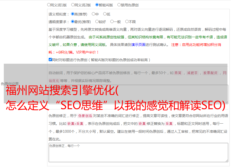Viewport: 231px width, 167px height.
Task: Choose the 智能AI版 radio option
Action: (x=97, y=5)
